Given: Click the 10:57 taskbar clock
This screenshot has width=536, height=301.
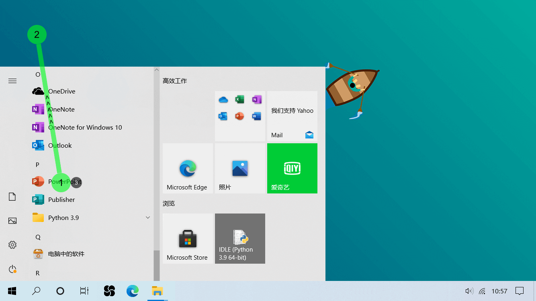Looking at the screenshot, I should 499,291.
